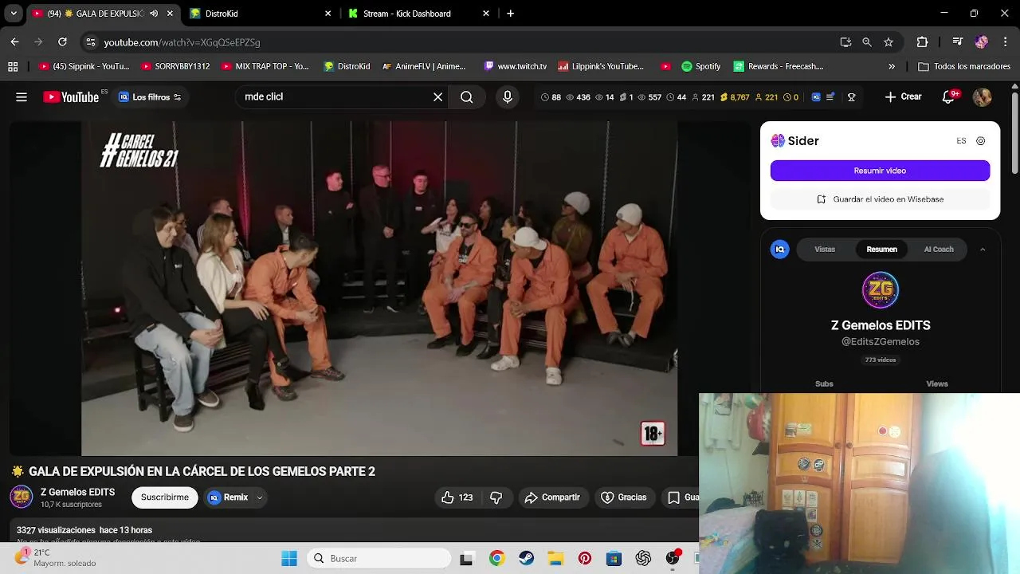The image size is (1020, 574).
Task: Select the Vistas tab in vidIQ panel
Action: pos(825,250)
